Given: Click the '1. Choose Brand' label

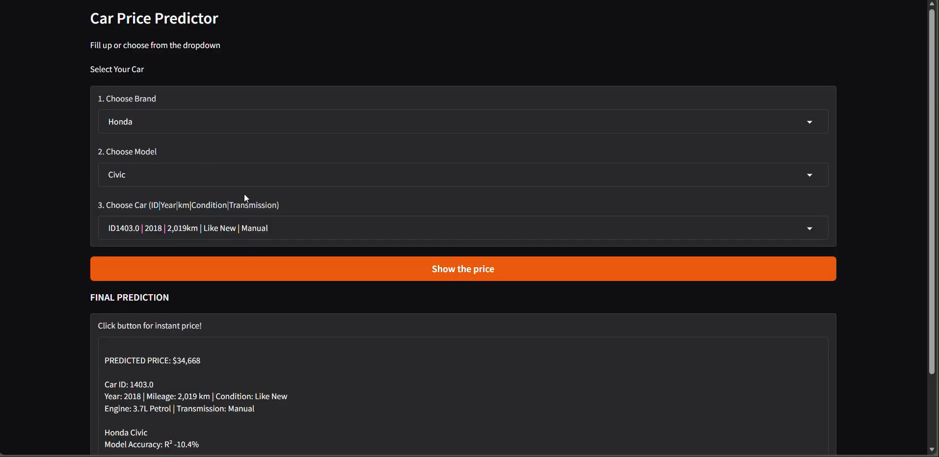Looking at the screenshot, I should [127, 99].
